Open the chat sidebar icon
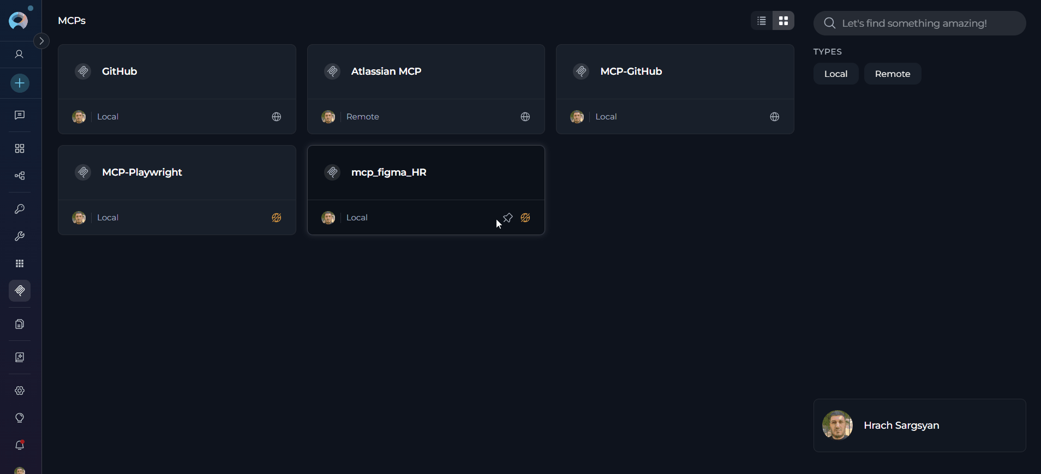The width and height of the screenshot is (1041, 474). (20, 115)
